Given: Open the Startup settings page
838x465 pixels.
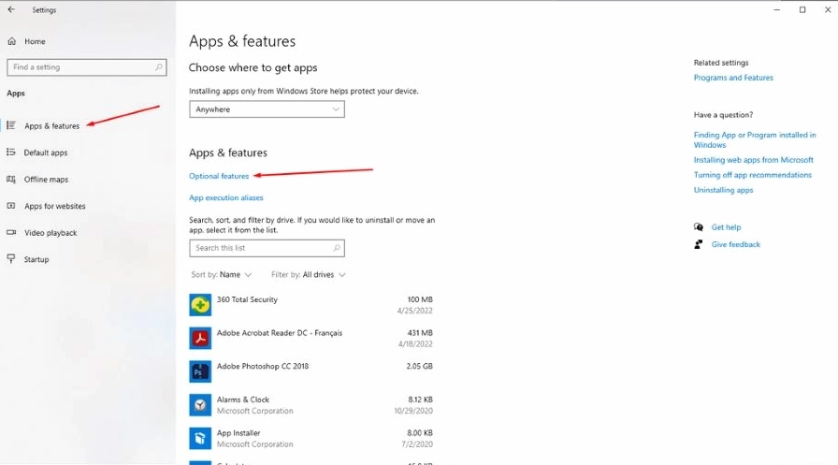Looking at the screenshot, I should pos(36,259).
